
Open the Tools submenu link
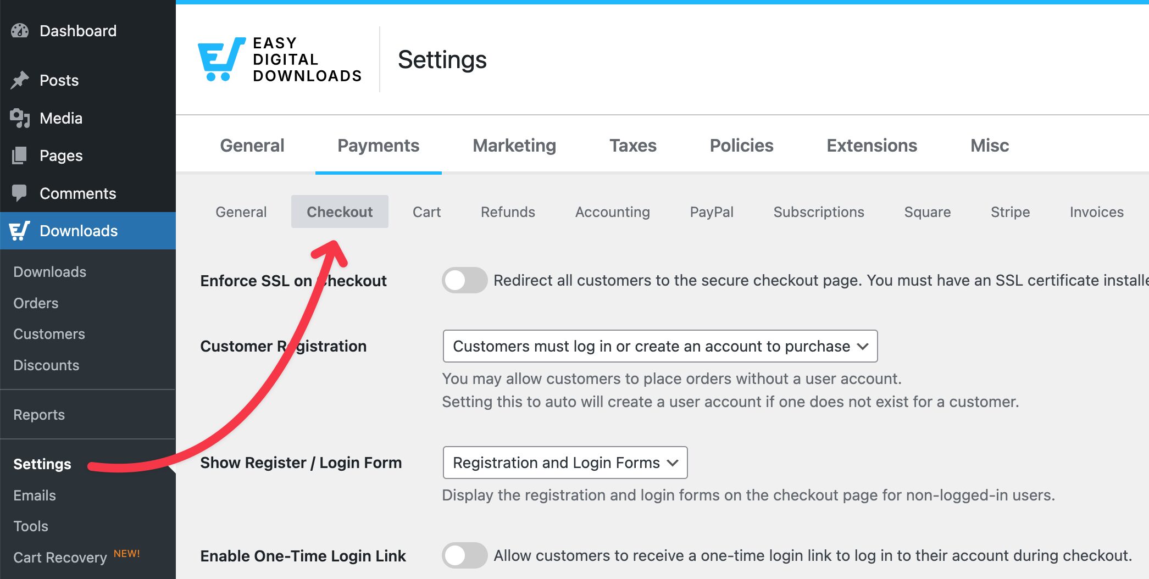31,526
